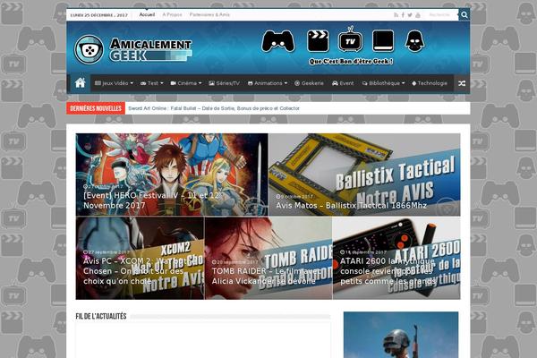Open the YouTube social icon
537x358 pixels.
click(418, 15)
